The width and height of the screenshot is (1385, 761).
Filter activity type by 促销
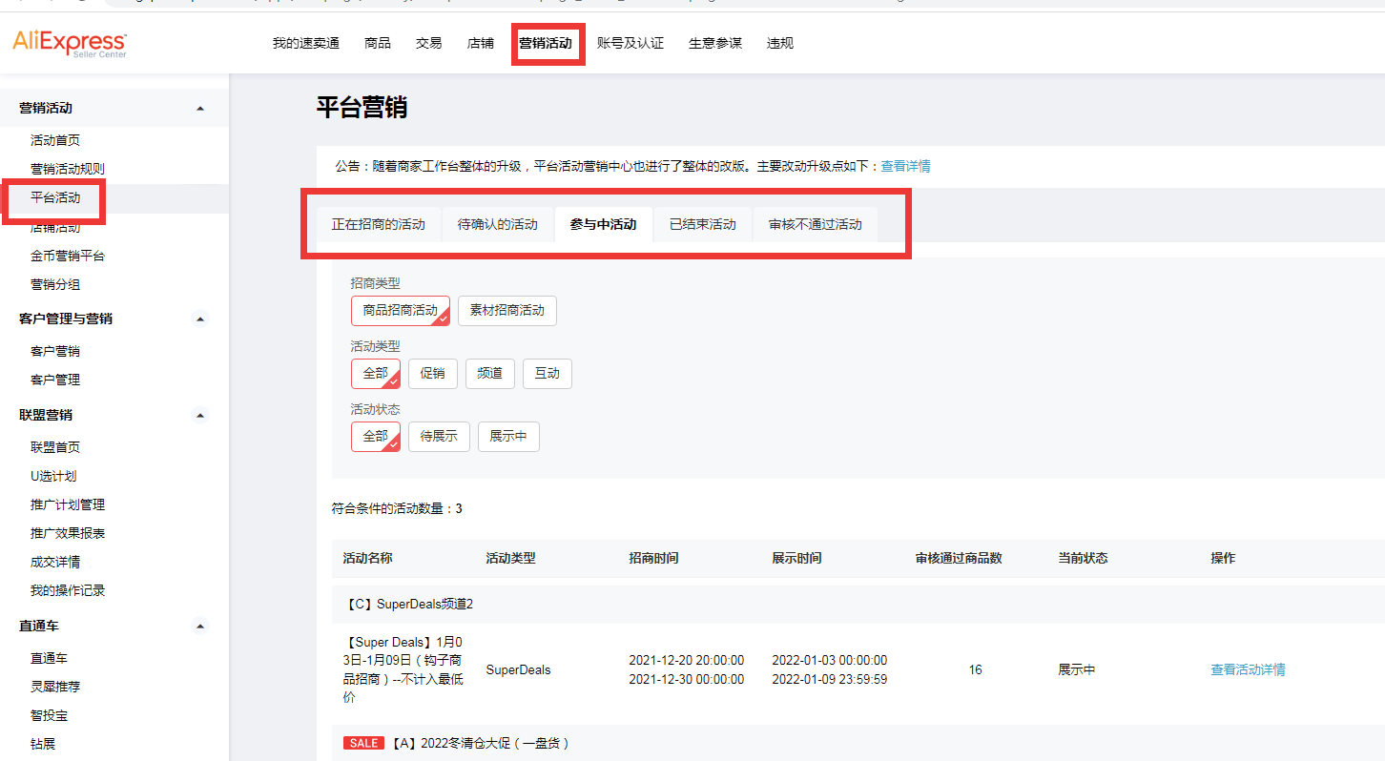pyautogui.click(x=433, y=373)
